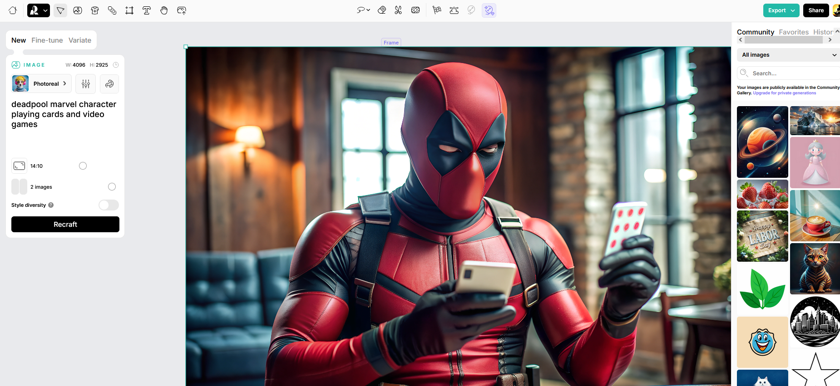Click the image upload tool
The image size is (840, 386).
(182, 10)
